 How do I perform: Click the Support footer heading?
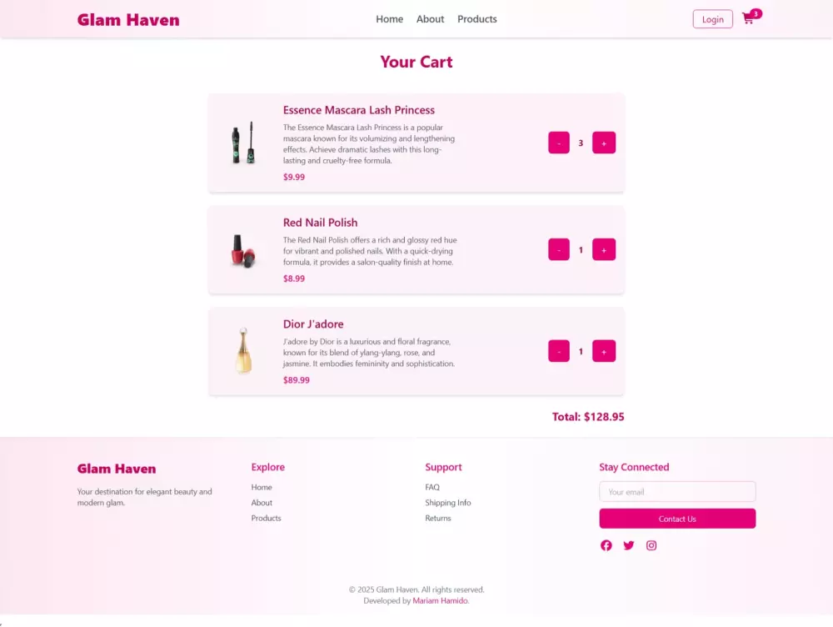point(444,467)
